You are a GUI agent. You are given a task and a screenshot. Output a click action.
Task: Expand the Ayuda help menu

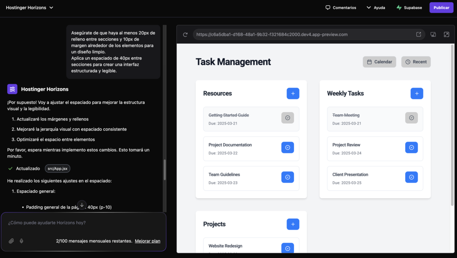click(375, 8)
